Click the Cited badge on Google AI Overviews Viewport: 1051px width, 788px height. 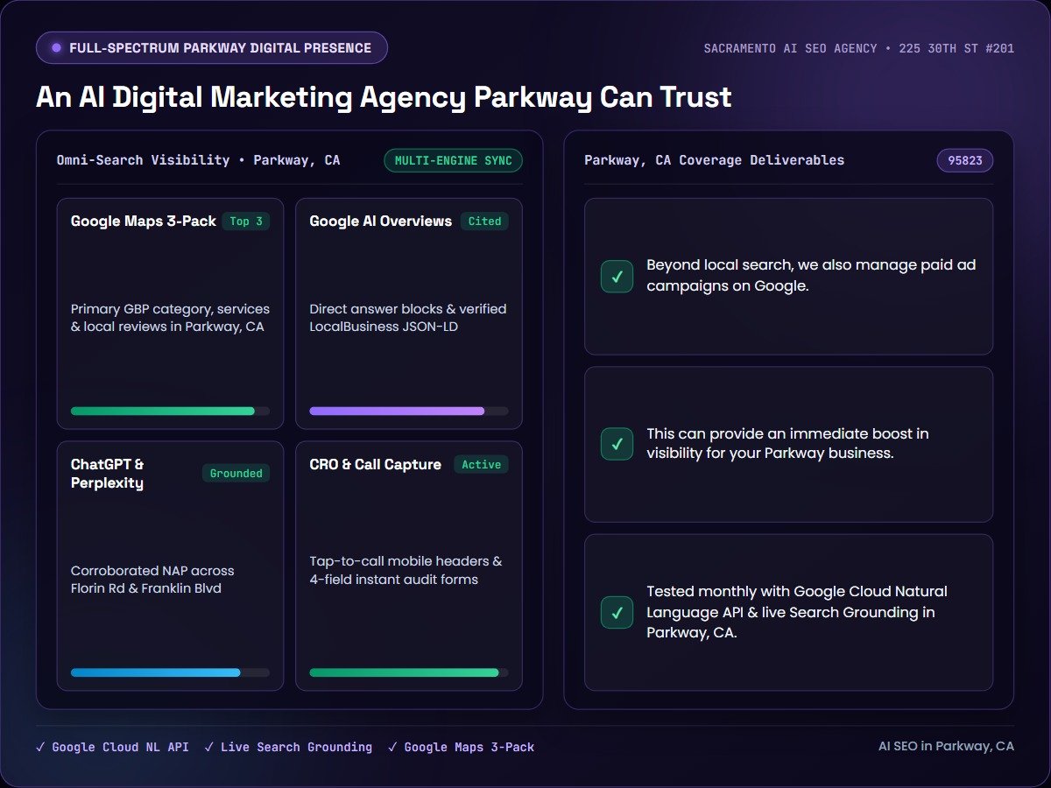pos(484,222)
